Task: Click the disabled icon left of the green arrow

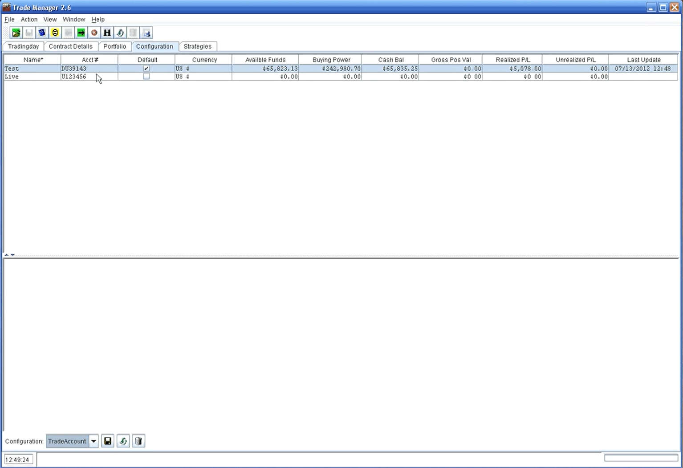Action: [x=68, y=33]
